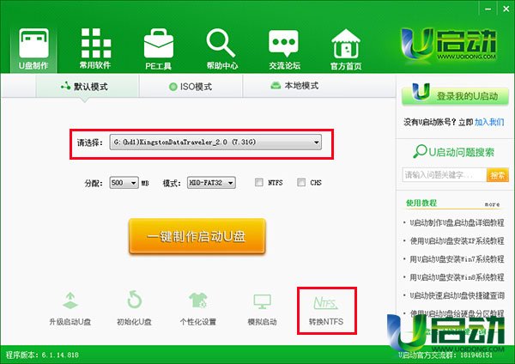The width and height of the screenshot is (515, 364).
Task: Open the 500 MB allocation dropdown
Action: point(124,183)
